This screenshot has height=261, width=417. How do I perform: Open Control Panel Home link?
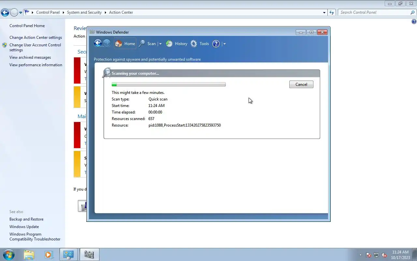pos(27,26)
